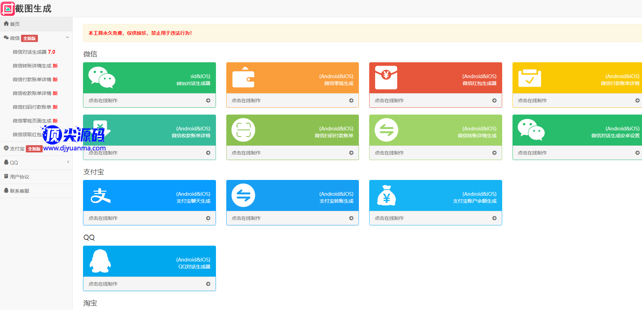The width and height of the screenshot is (642, 310).
Task: Click the Alipay money bag icon
Action: [386, 195]
